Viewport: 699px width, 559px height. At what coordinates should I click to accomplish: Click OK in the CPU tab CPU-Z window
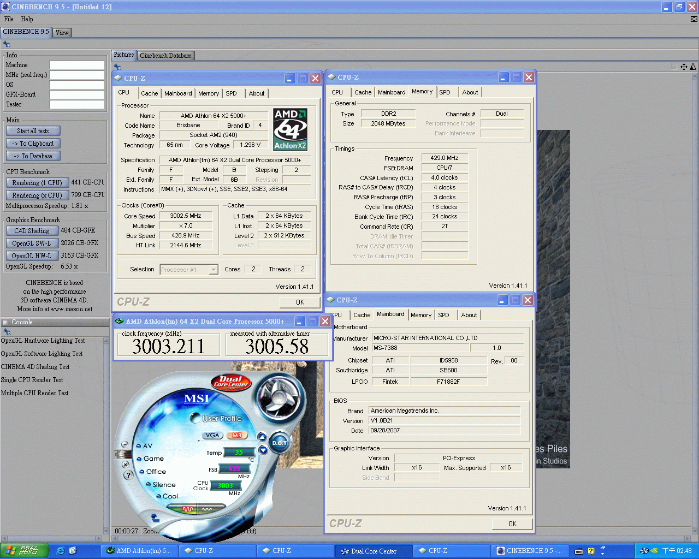pos(300,302)
